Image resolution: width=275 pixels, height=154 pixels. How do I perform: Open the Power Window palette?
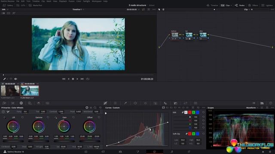point(135,103)
